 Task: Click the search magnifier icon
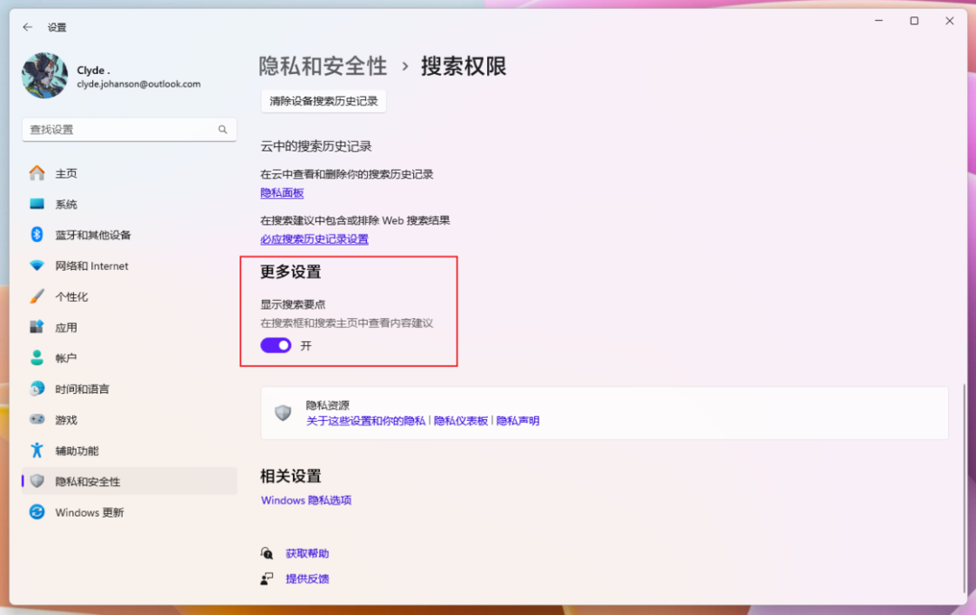pyautogui.click(x=222, y=129)
